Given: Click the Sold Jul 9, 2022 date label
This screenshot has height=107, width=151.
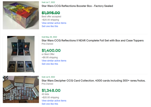Looking at the screenshot, I should point(48,77).
